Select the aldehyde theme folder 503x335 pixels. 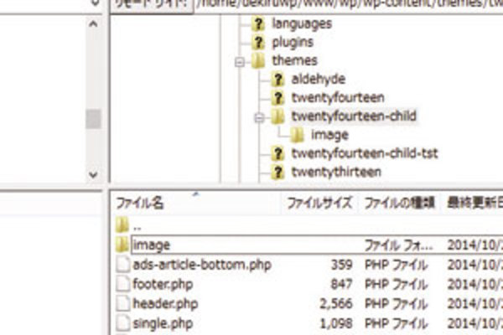point(319,80)
